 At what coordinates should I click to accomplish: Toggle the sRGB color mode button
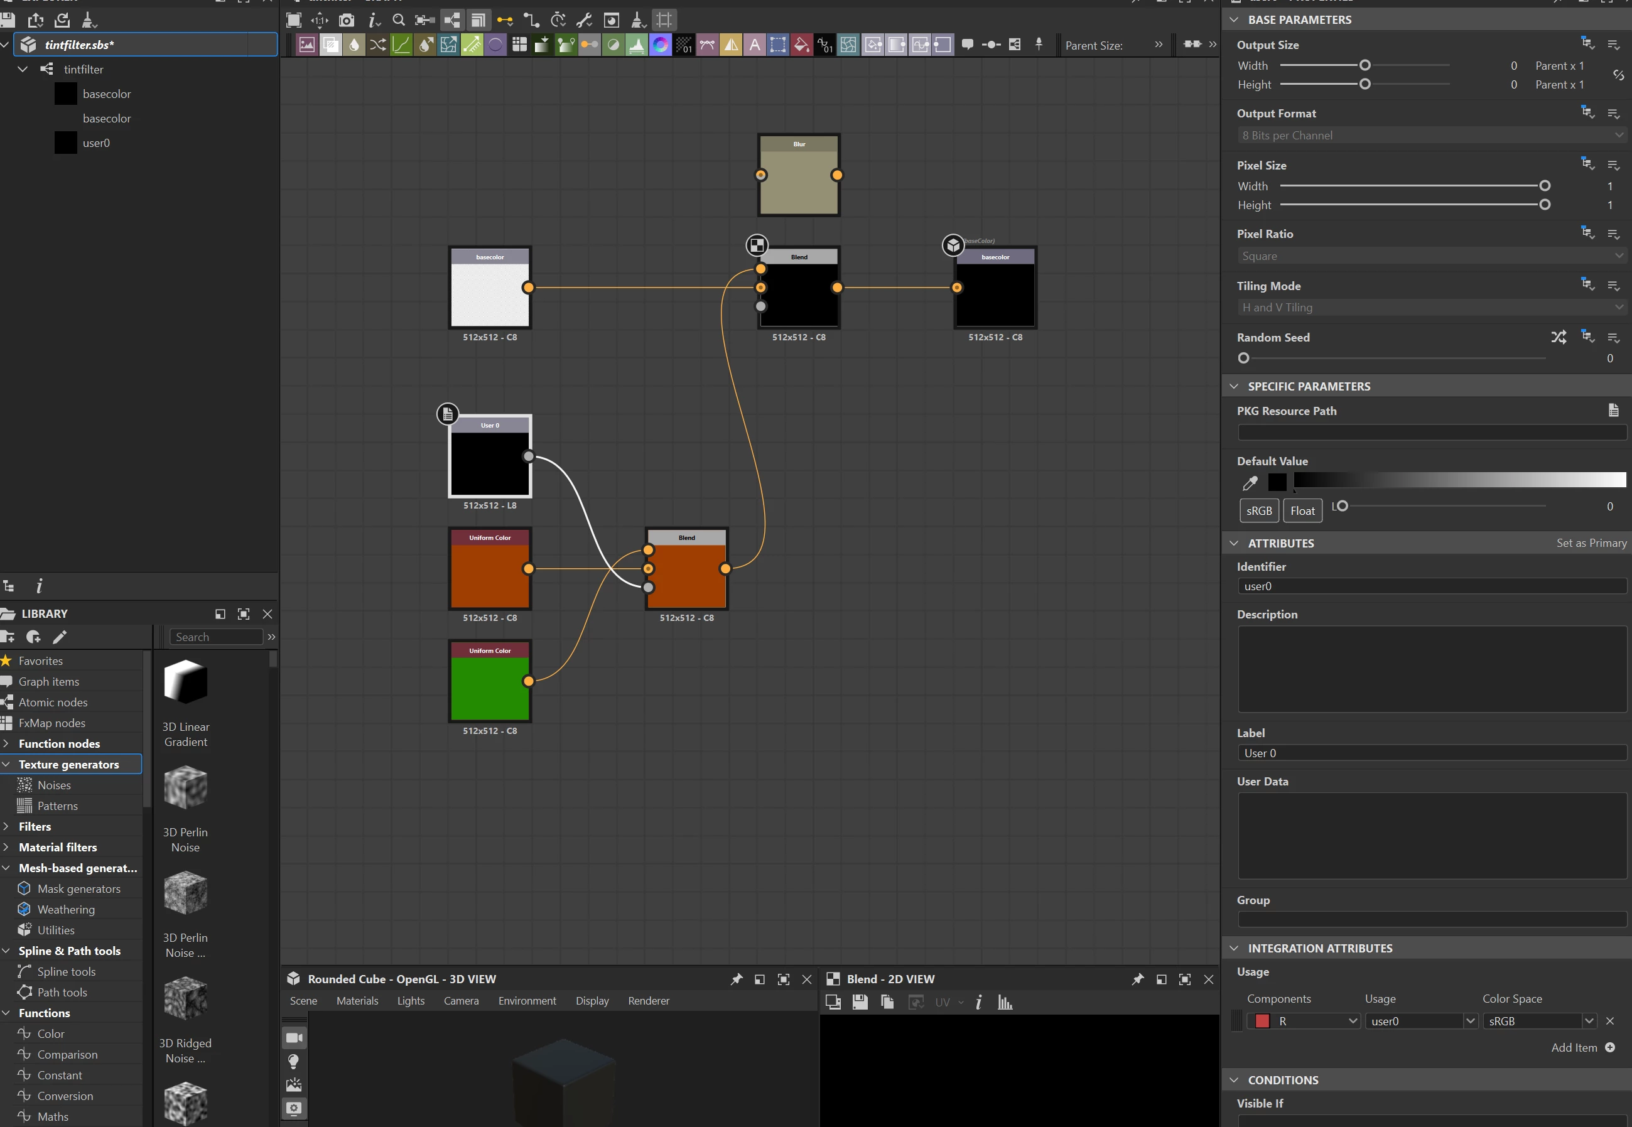[1258, 510]
